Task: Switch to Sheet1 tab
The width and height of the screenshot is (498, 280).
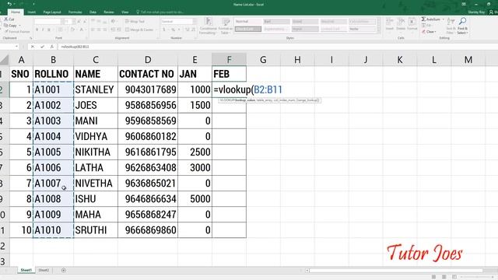Action: 26,270
